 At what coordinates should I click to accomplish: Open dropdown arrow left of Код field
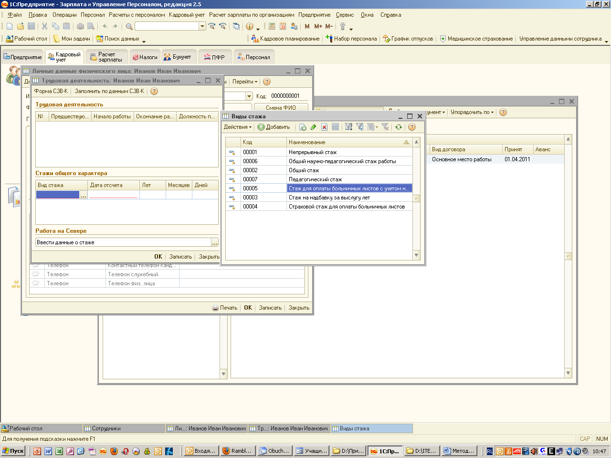pos(249,96)
